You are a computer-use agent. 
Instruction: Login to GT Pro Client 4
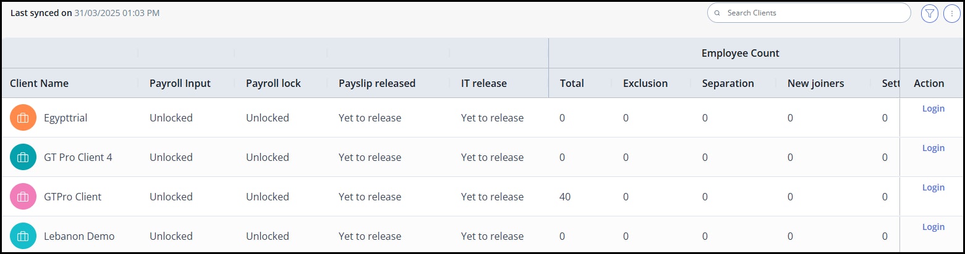pos(933,148)
